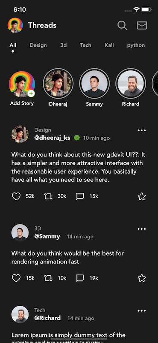Favorite Sammy's post with star icon
Screen dimensions: 158x343
[x=142, y=278]
